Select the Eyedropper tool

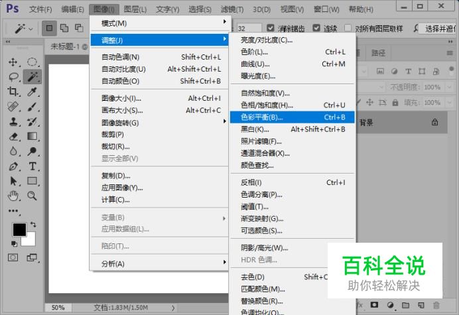click(x=33, y=92)
